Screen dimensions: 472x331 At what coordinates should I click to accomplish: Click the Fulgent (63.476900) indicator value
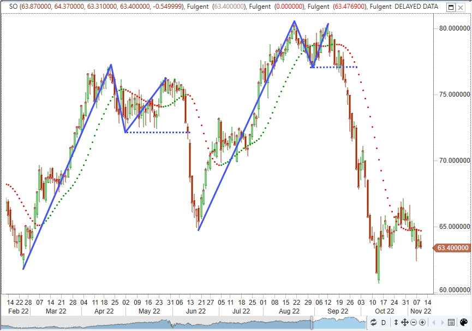click(x=337, y=7)
